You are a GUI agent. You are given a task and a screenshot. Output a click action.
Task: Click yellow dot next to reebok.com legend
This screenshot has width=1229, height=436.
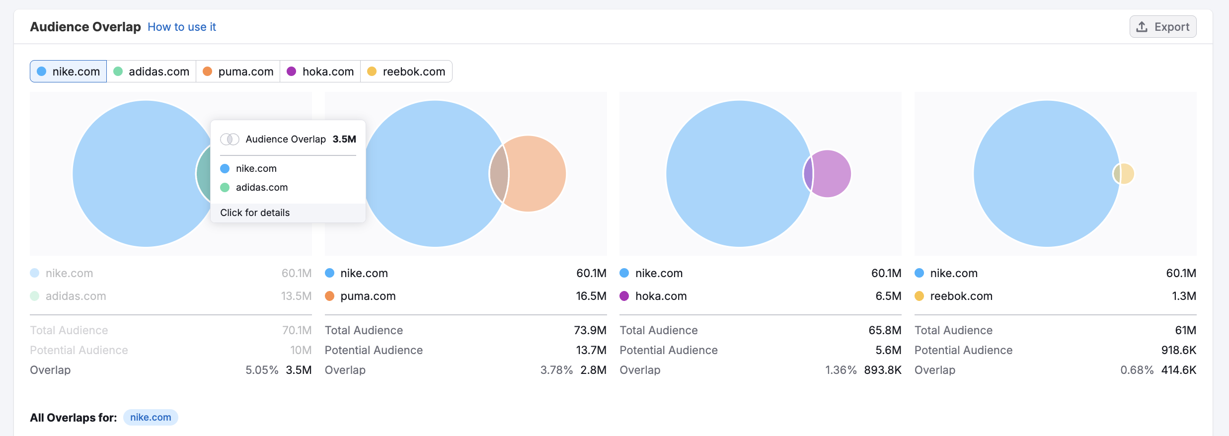pyautogui.click(x=919, y=296)
